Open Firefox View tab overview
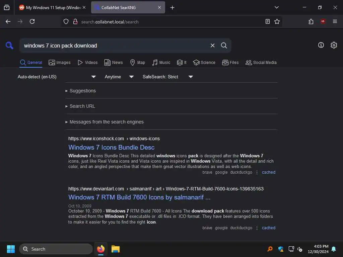 tap(7, 7)
